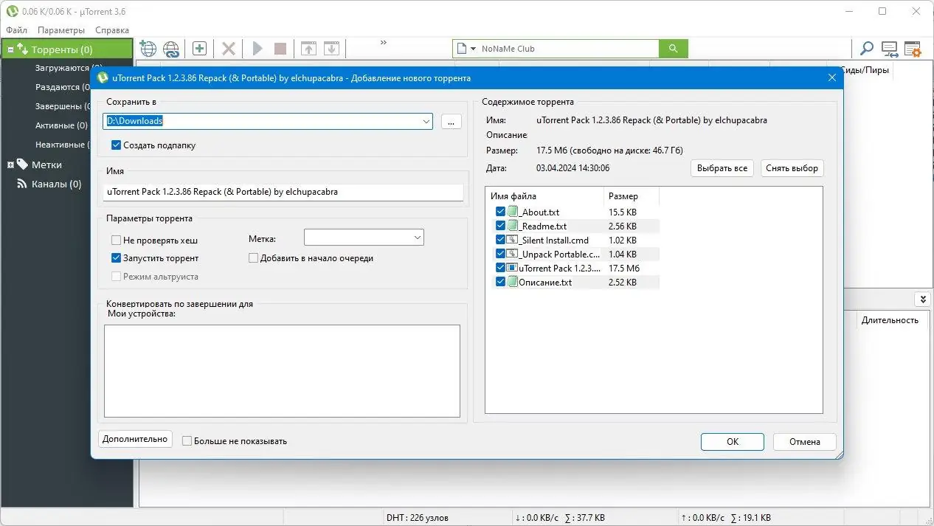Click Дополнительно in the dialog
This screenshot has width=934, height=526.
[x=135, y=440]
